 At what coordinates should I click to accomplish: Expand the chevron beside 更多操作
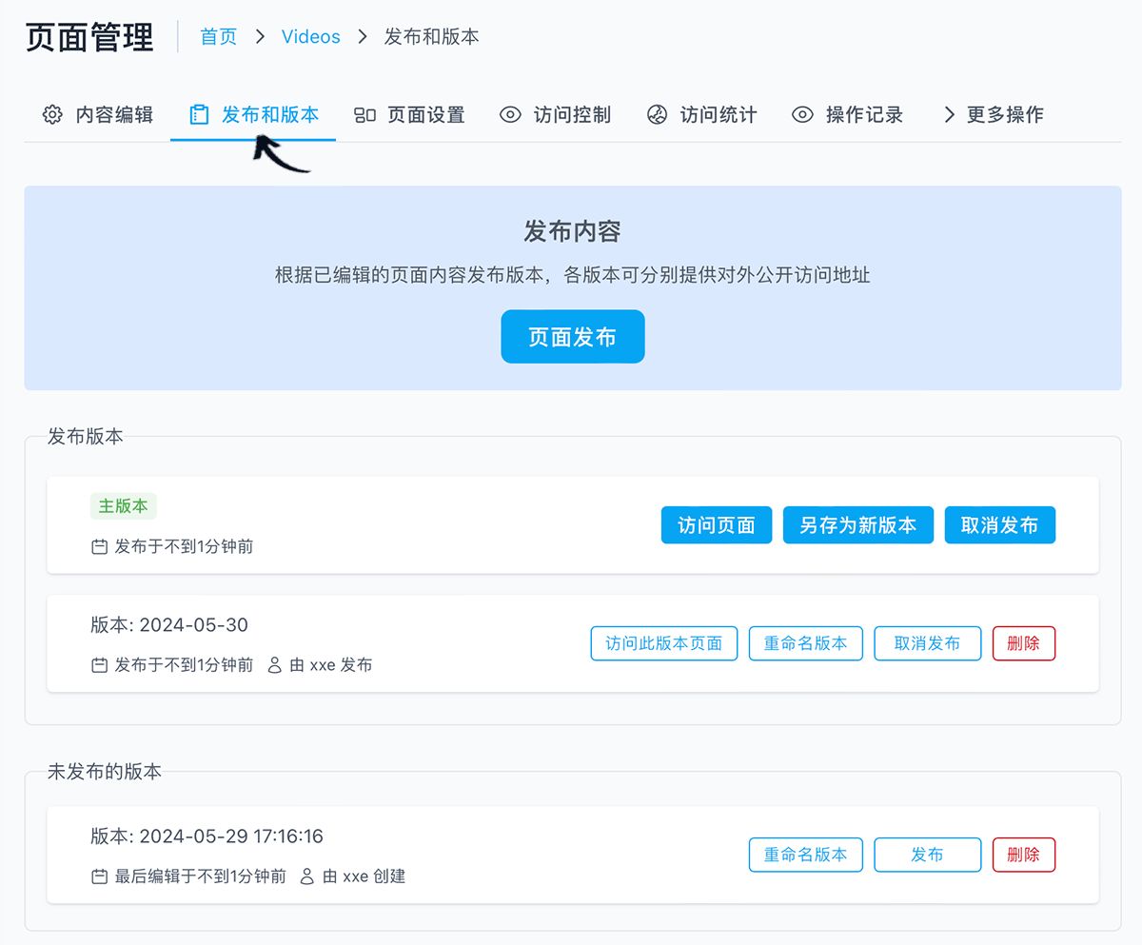[x=949, y=115]
